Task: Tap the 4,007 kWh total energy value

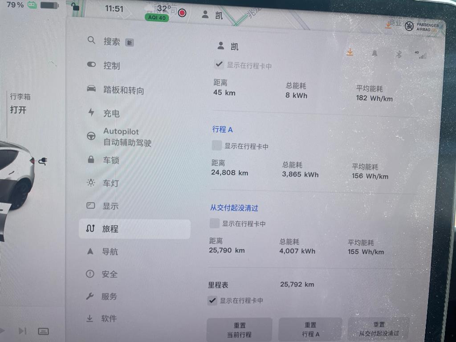Action: [x=297, y=251]
